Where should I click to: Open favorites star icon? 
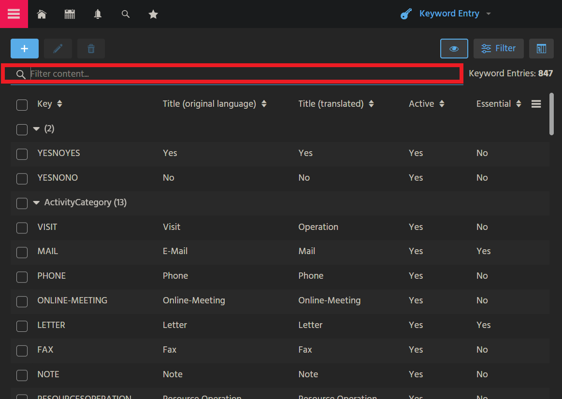point(153,14)
